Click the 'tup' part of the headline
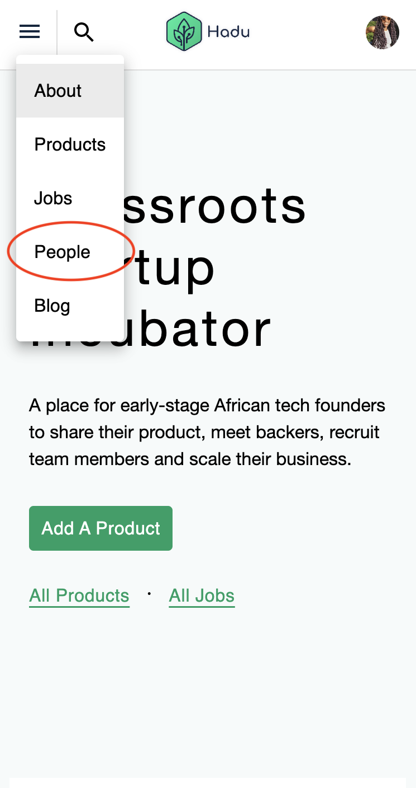The width and height of the screenshot is (416, 788). pos(174,268)
